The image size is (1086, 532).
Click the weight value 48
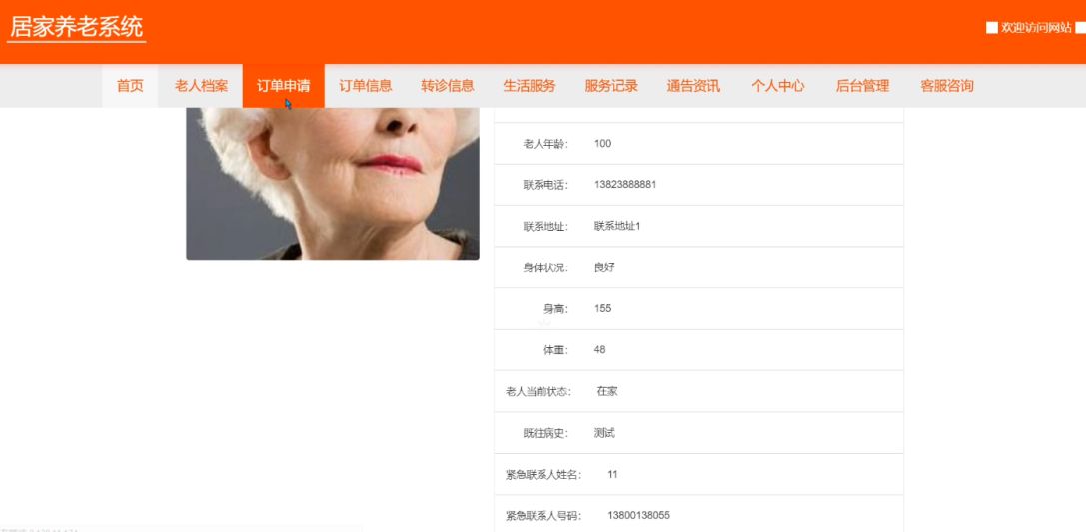pyautogui.click(x=599, y=350)
